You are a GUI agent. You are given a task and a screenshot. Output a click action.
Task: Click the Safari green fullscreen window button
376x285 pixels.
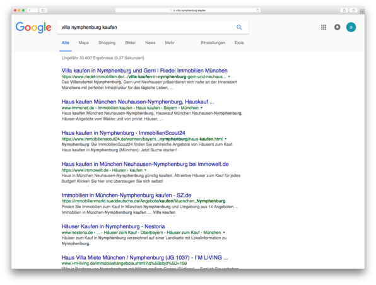pos(23,10)
